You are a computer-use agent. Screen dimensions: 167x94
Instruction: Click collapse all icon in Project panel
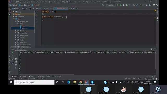pos(26,8)
